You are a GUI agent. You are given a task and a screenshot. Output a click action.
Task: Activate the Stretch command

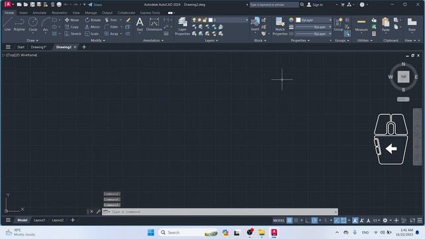click(73, 34)
